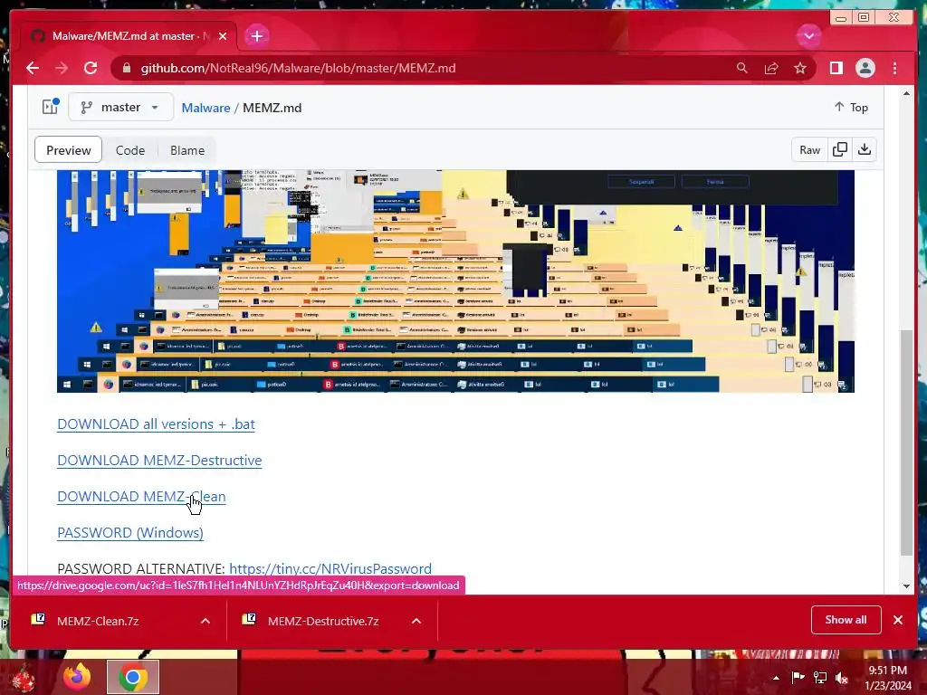
Task: Open the tiny.cc/NRVirusPassword link
Action: point(330,568)
